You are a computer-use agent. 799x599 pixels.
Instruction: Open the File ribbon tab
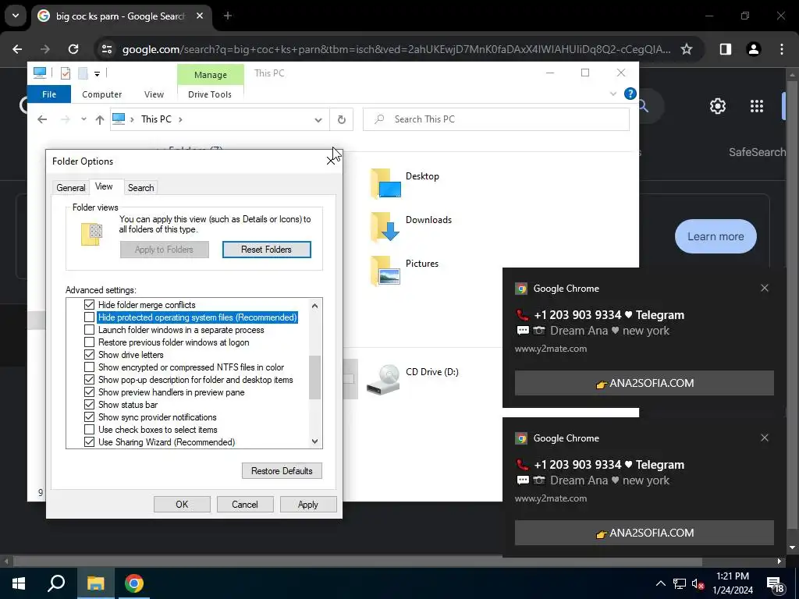tap(49, 94)
